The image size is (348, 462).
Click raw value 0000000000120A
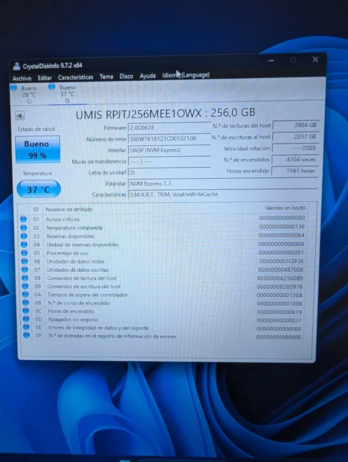tap(279, 295)
